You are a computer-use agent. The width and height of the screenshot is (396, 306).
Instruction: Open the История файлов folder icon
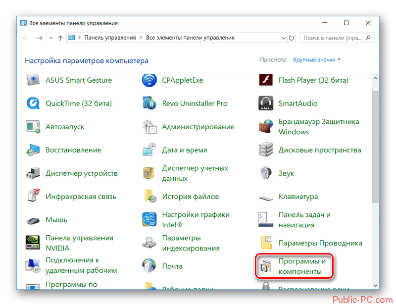pos(150,196)
